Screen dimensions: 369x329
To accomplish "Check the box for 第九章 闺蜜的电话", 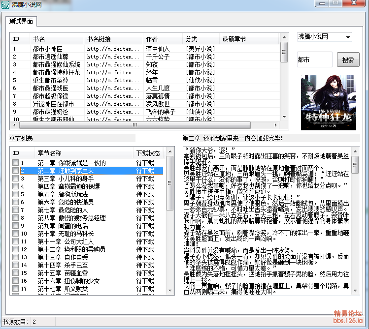I will [x=16, y=225].
